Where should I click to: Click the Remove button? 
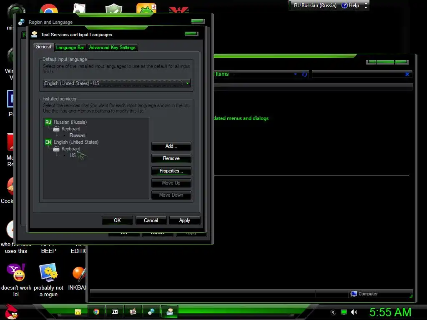click(x=171, y=158)
